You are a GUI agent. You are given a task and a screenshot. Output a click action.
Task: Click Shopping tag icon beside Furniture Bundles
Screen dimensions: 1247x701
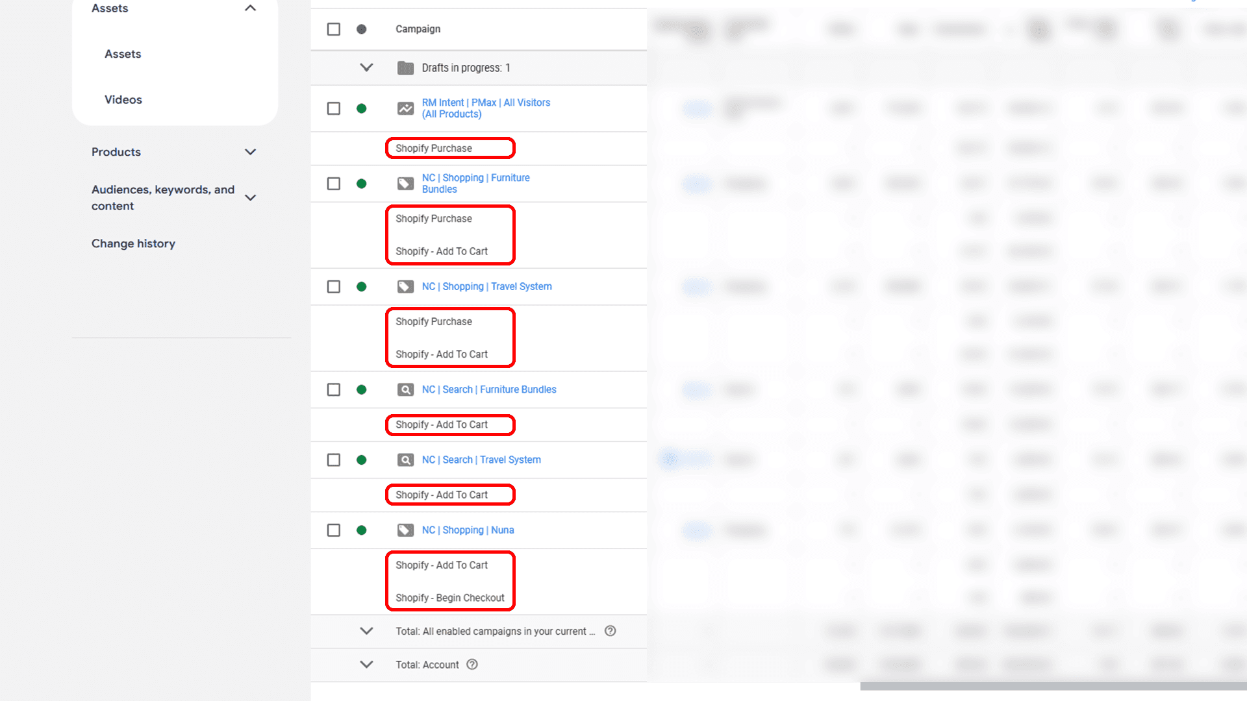[x=405, y=184]
